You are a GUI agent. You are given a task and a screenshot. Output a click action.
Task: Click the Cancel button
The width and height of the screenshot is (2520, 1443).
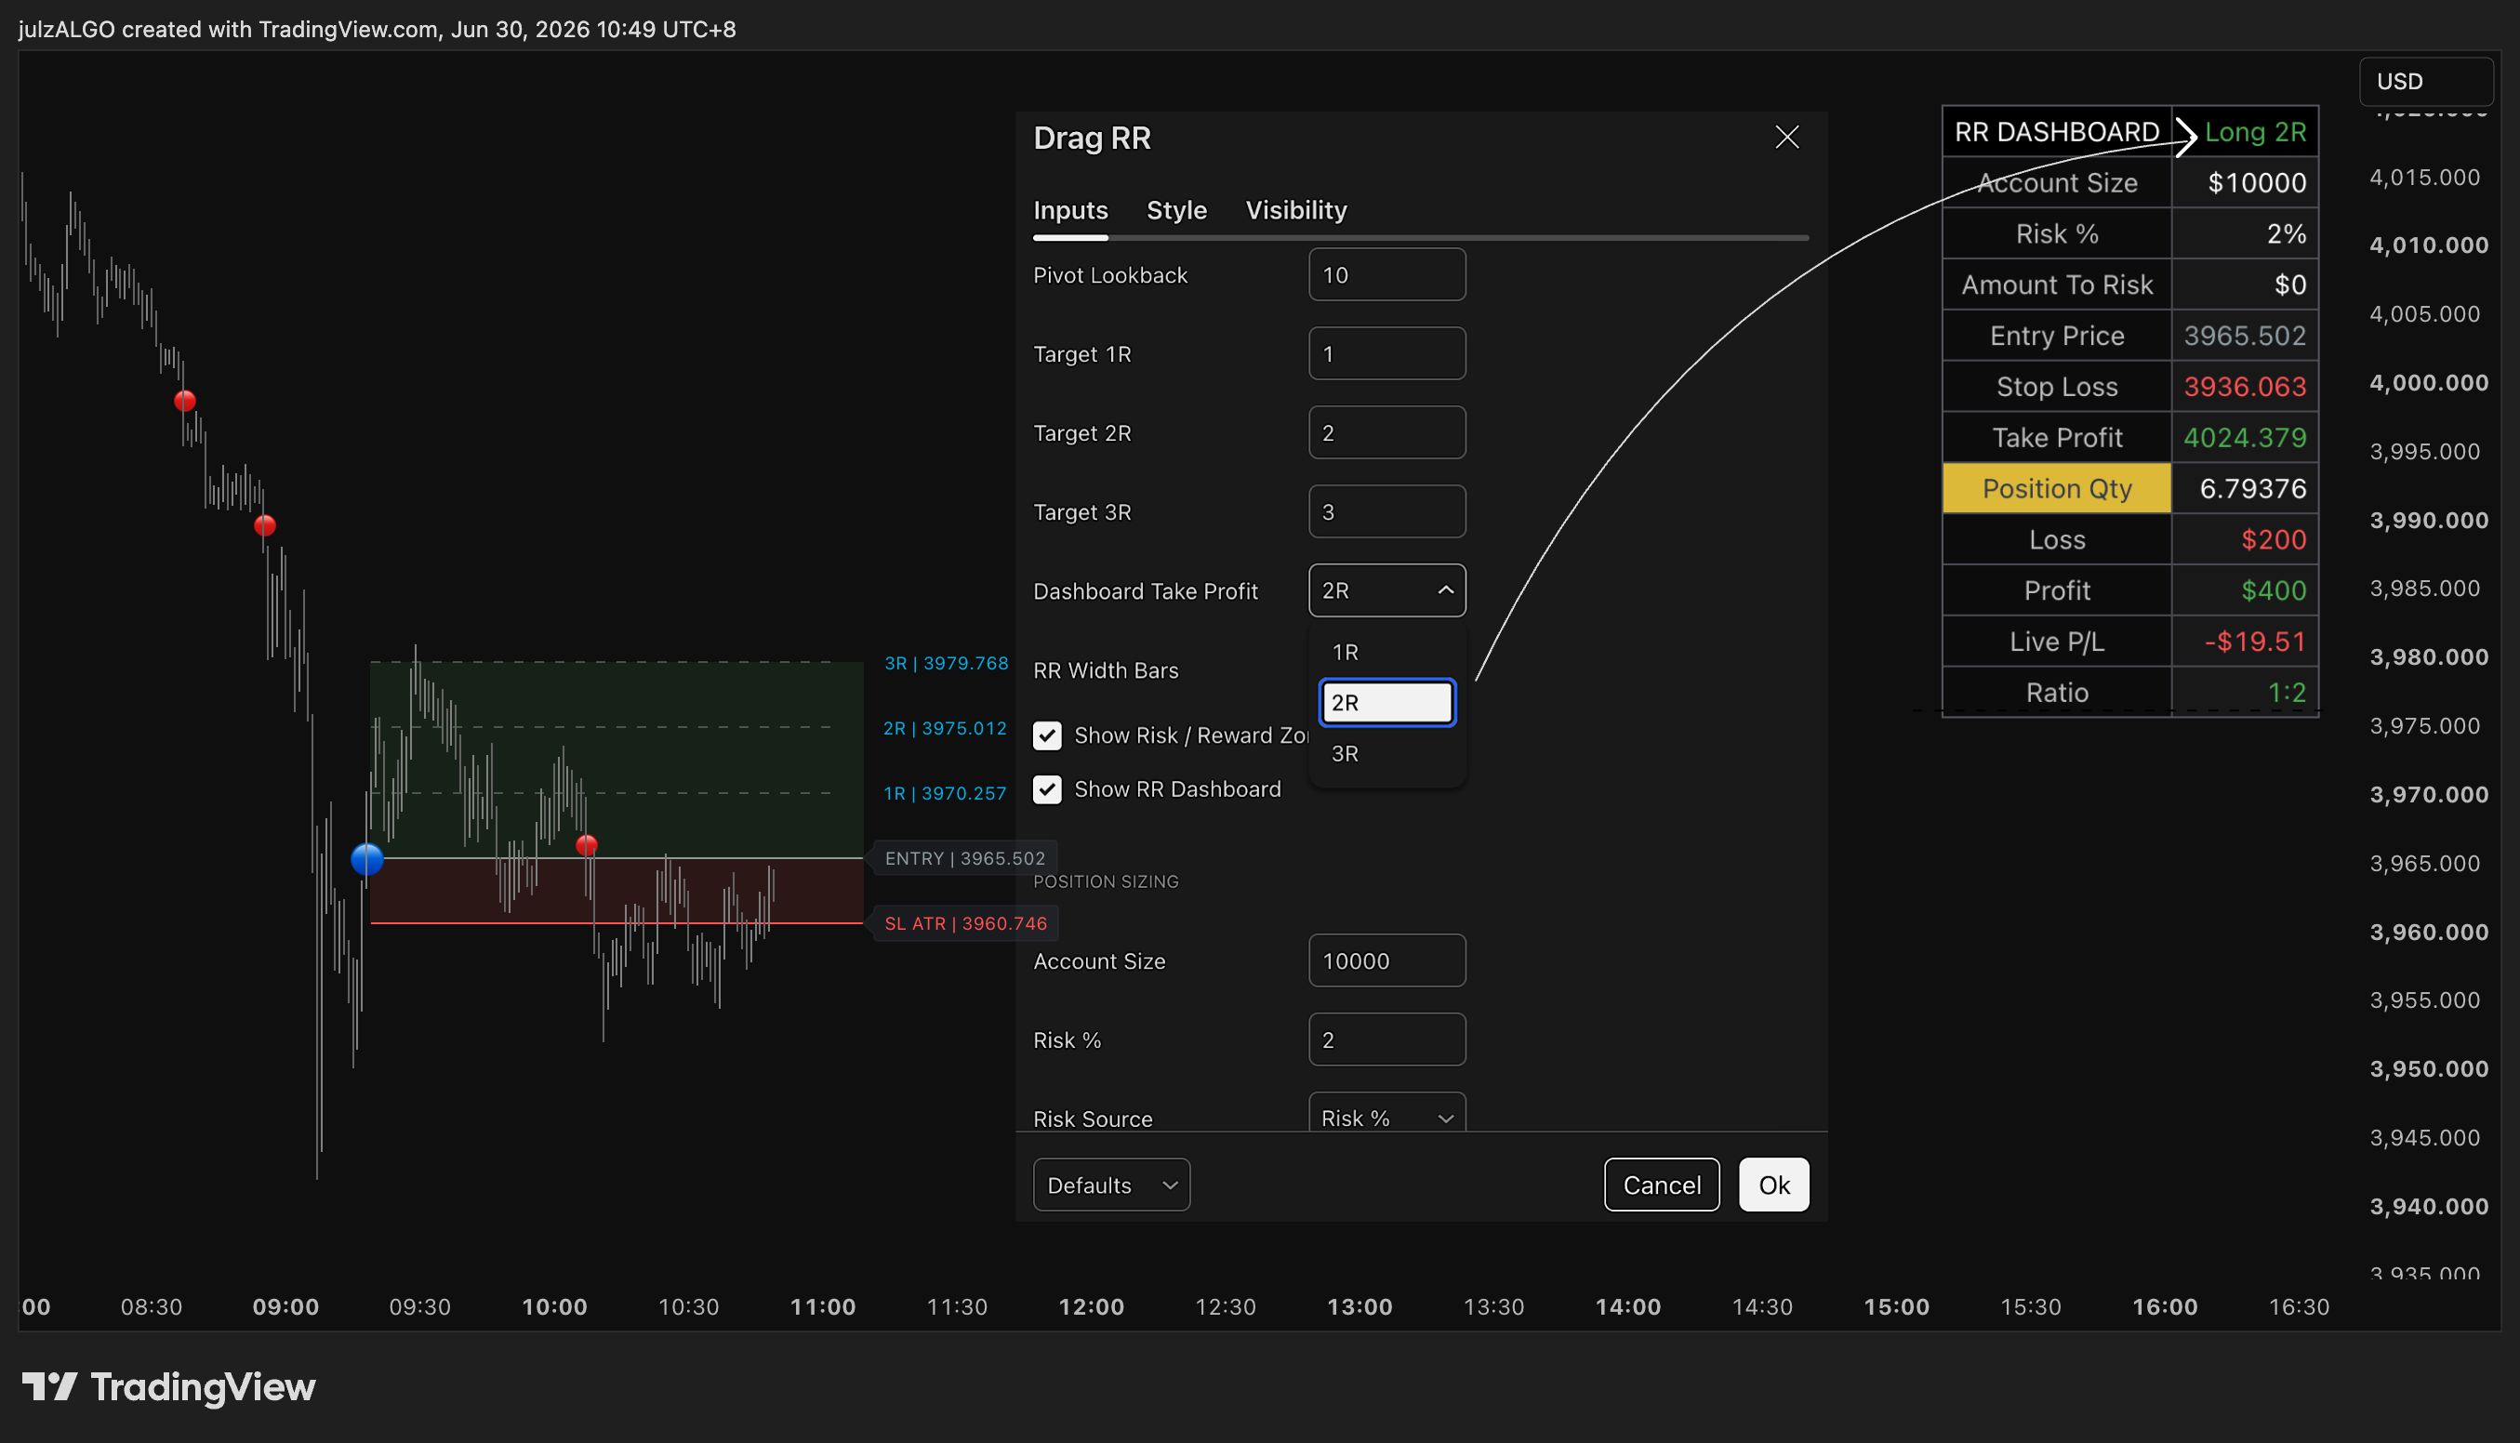(x=1662, y=1185)
